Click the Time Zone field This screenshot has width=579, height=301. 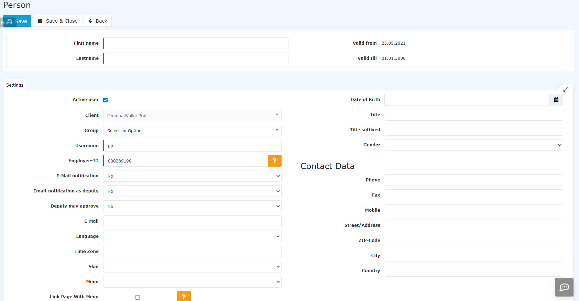[x=192, y=252]
